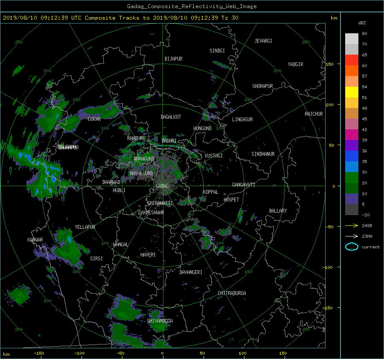Viewport: 384px width, 359px height.
Task: Click the SHIVAMOGGA city label
Action: coord(160,321)
